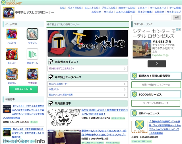Open グラブル攻略 in the top navigation

[x=108, y=8]
